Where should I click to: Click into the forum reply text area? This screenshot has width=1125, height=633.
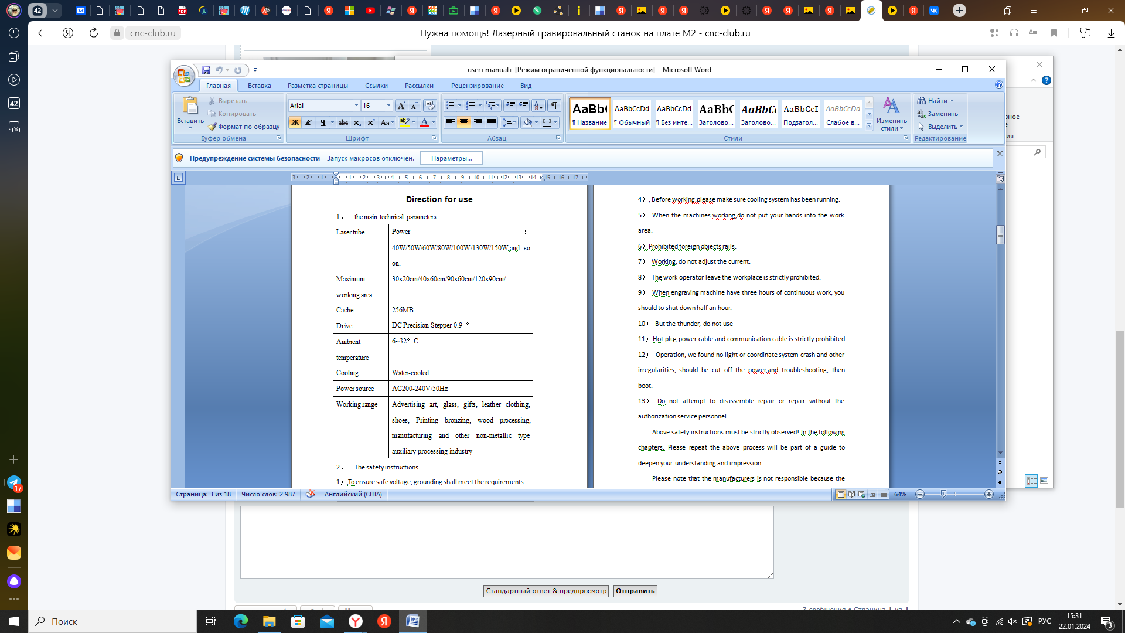[x=506, y=542]
